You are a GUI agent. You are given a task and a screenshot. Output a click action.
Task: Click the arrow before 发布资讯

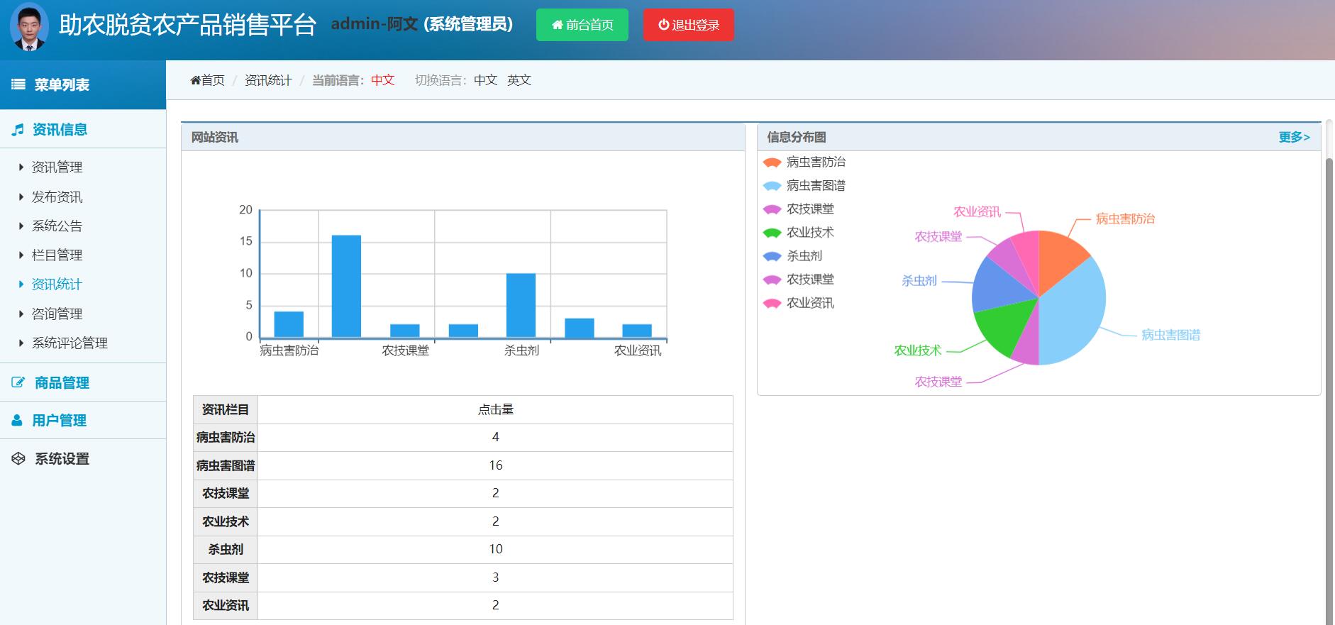(x=21, y=197)
